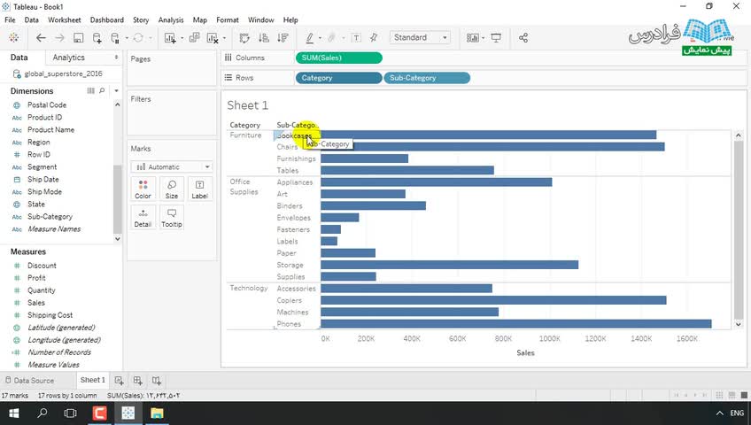The width and height of the screenshot is (751, 425).
Task: Click the Save icon in toolbar
Action: [x=78, y=38]
